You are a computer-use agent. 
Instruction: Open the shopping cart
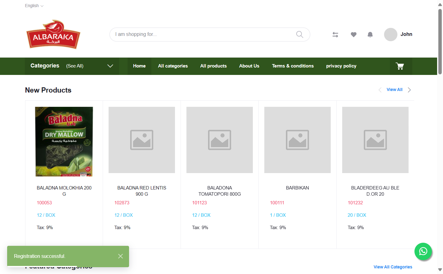400,66
